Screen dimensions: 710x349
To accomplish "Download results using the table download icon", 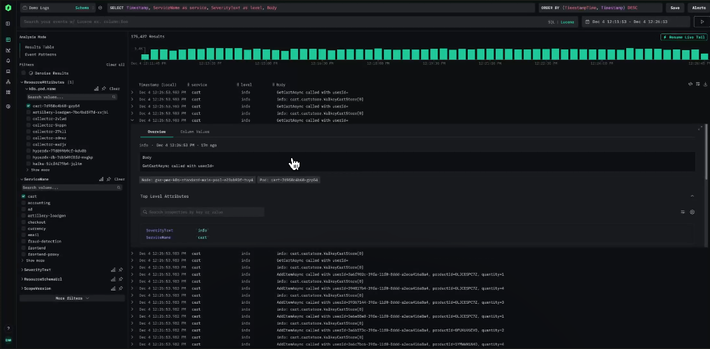I will point(705,84).
